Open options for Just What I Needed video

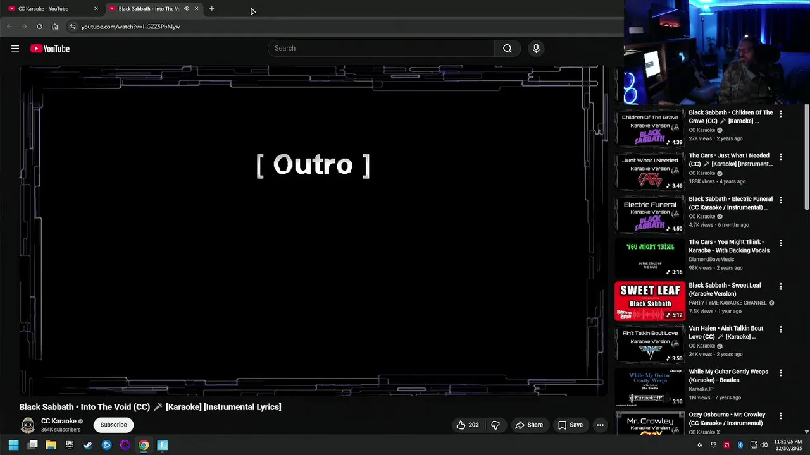pos(780,157)
